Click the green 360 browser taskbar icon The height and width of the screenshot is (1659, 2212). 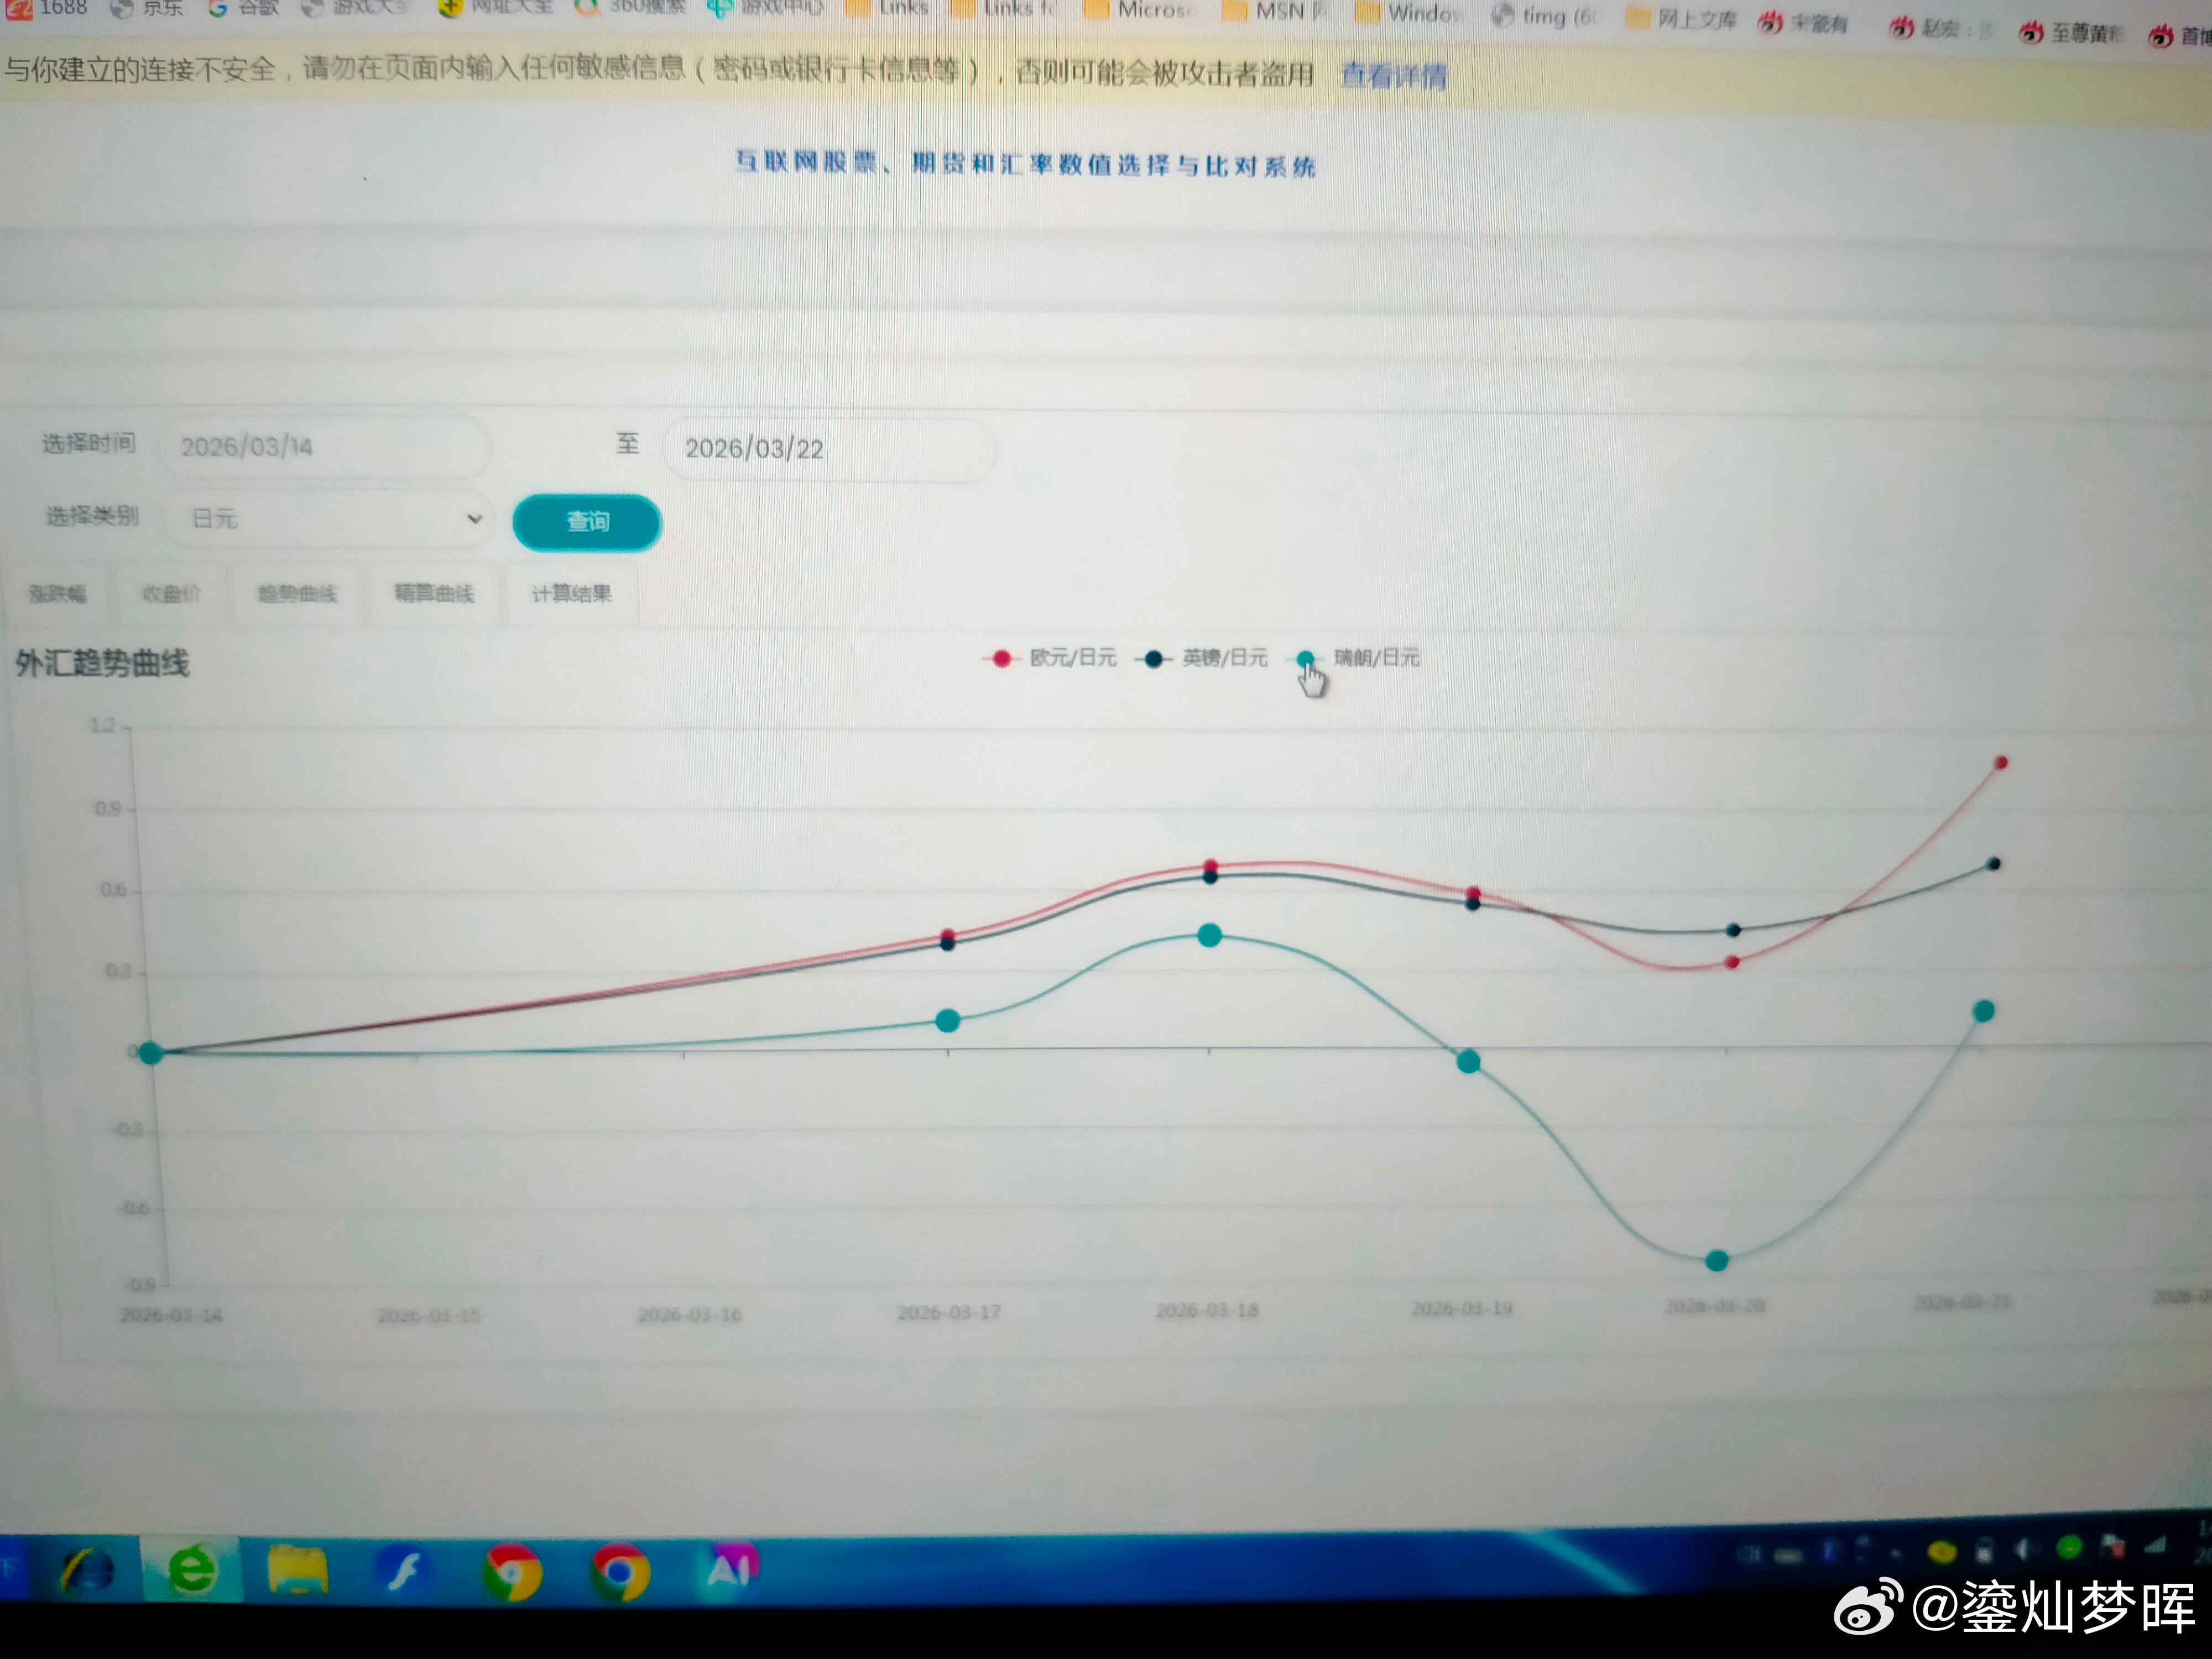[x=192, y=1568]
